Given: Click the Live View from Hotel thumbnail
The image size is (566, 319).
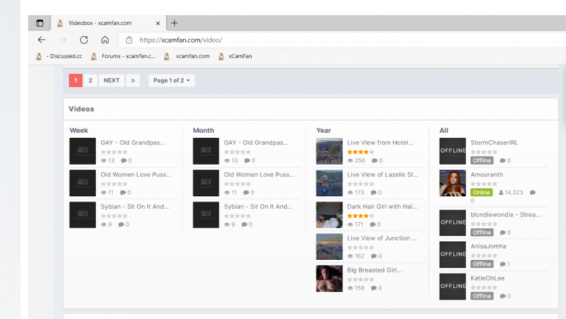Looking at the screenshot, I should (x=329, y=151).
